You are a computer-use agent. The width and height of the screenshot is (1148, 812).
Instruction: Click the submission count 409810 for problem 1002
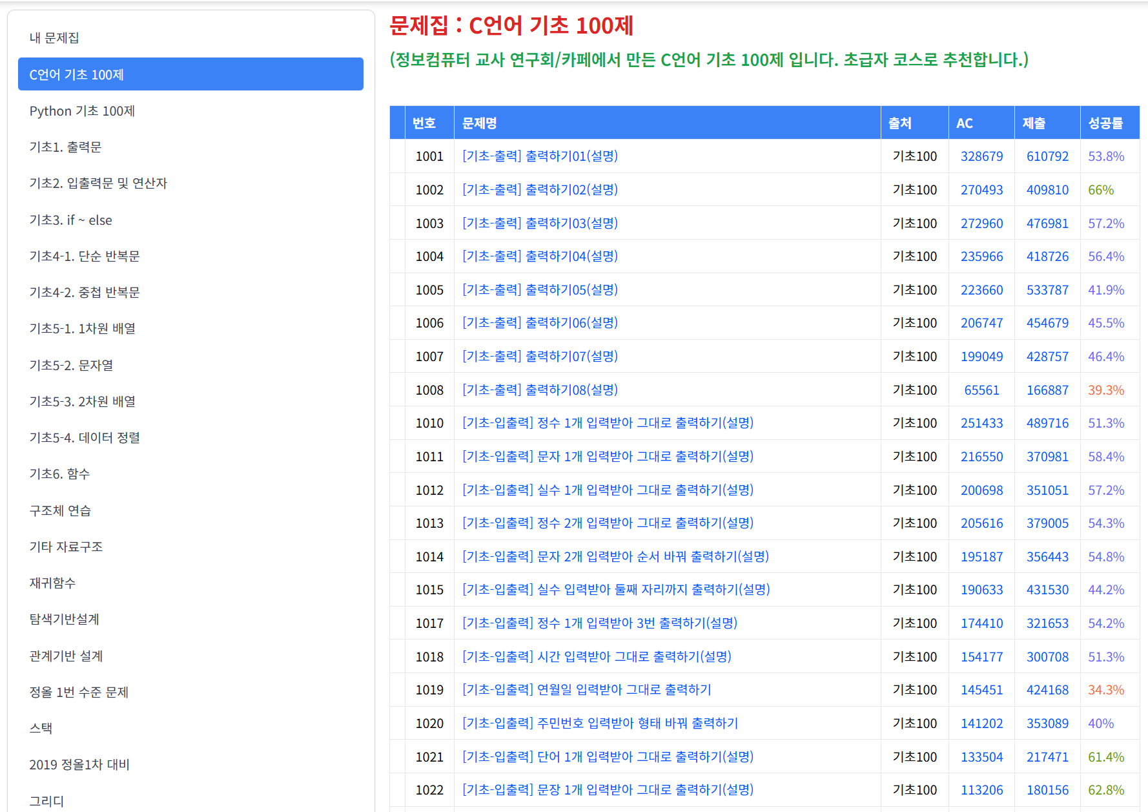tap(1047, 190)
